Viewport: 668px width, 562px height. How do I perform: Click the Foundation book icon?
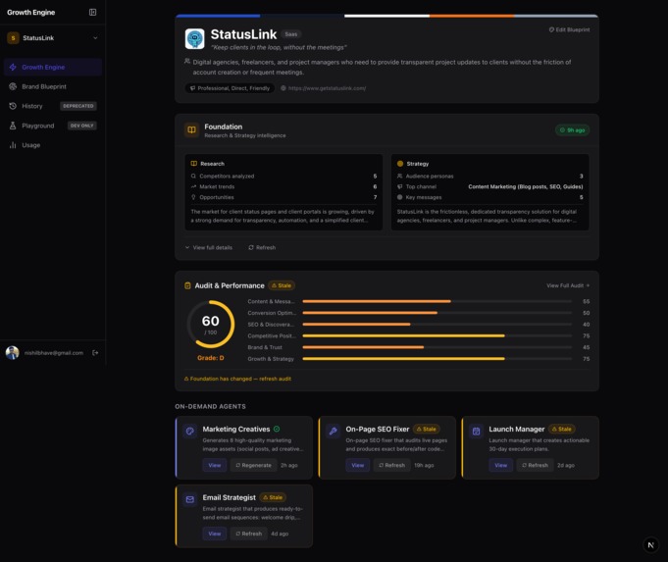[x=191, y=129]
